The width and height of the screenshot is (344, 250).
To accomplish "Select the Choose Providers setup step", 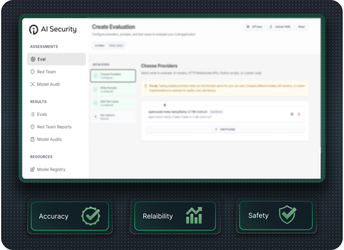I will point(113,76).
